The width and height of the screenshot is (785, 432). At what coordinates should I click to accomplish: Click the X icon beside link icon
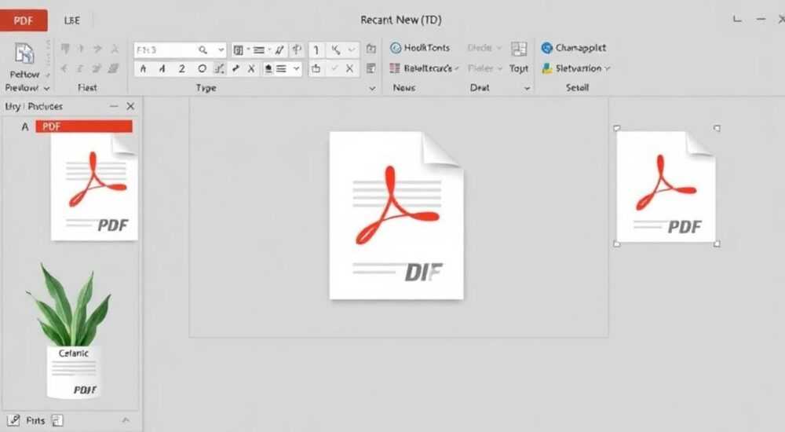coord(251,68)
